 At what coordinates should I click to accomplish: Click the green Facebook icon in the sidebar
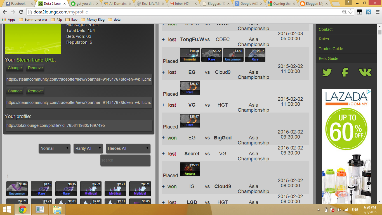345,73
